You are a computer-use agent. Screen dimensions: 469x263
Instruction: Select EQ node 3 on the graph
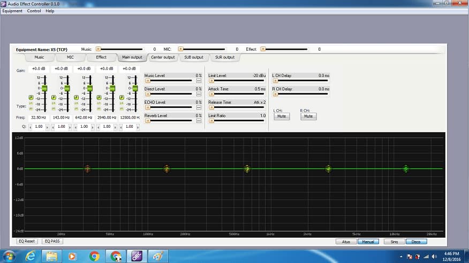click(x=247, y=169)
